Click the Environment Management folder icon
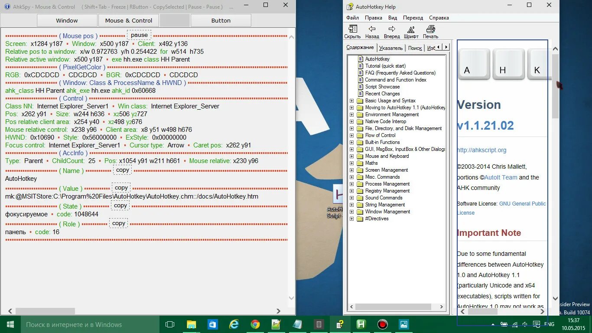This screenshot has width=592, height=333. pyautogui.click(x=360, y=114)
